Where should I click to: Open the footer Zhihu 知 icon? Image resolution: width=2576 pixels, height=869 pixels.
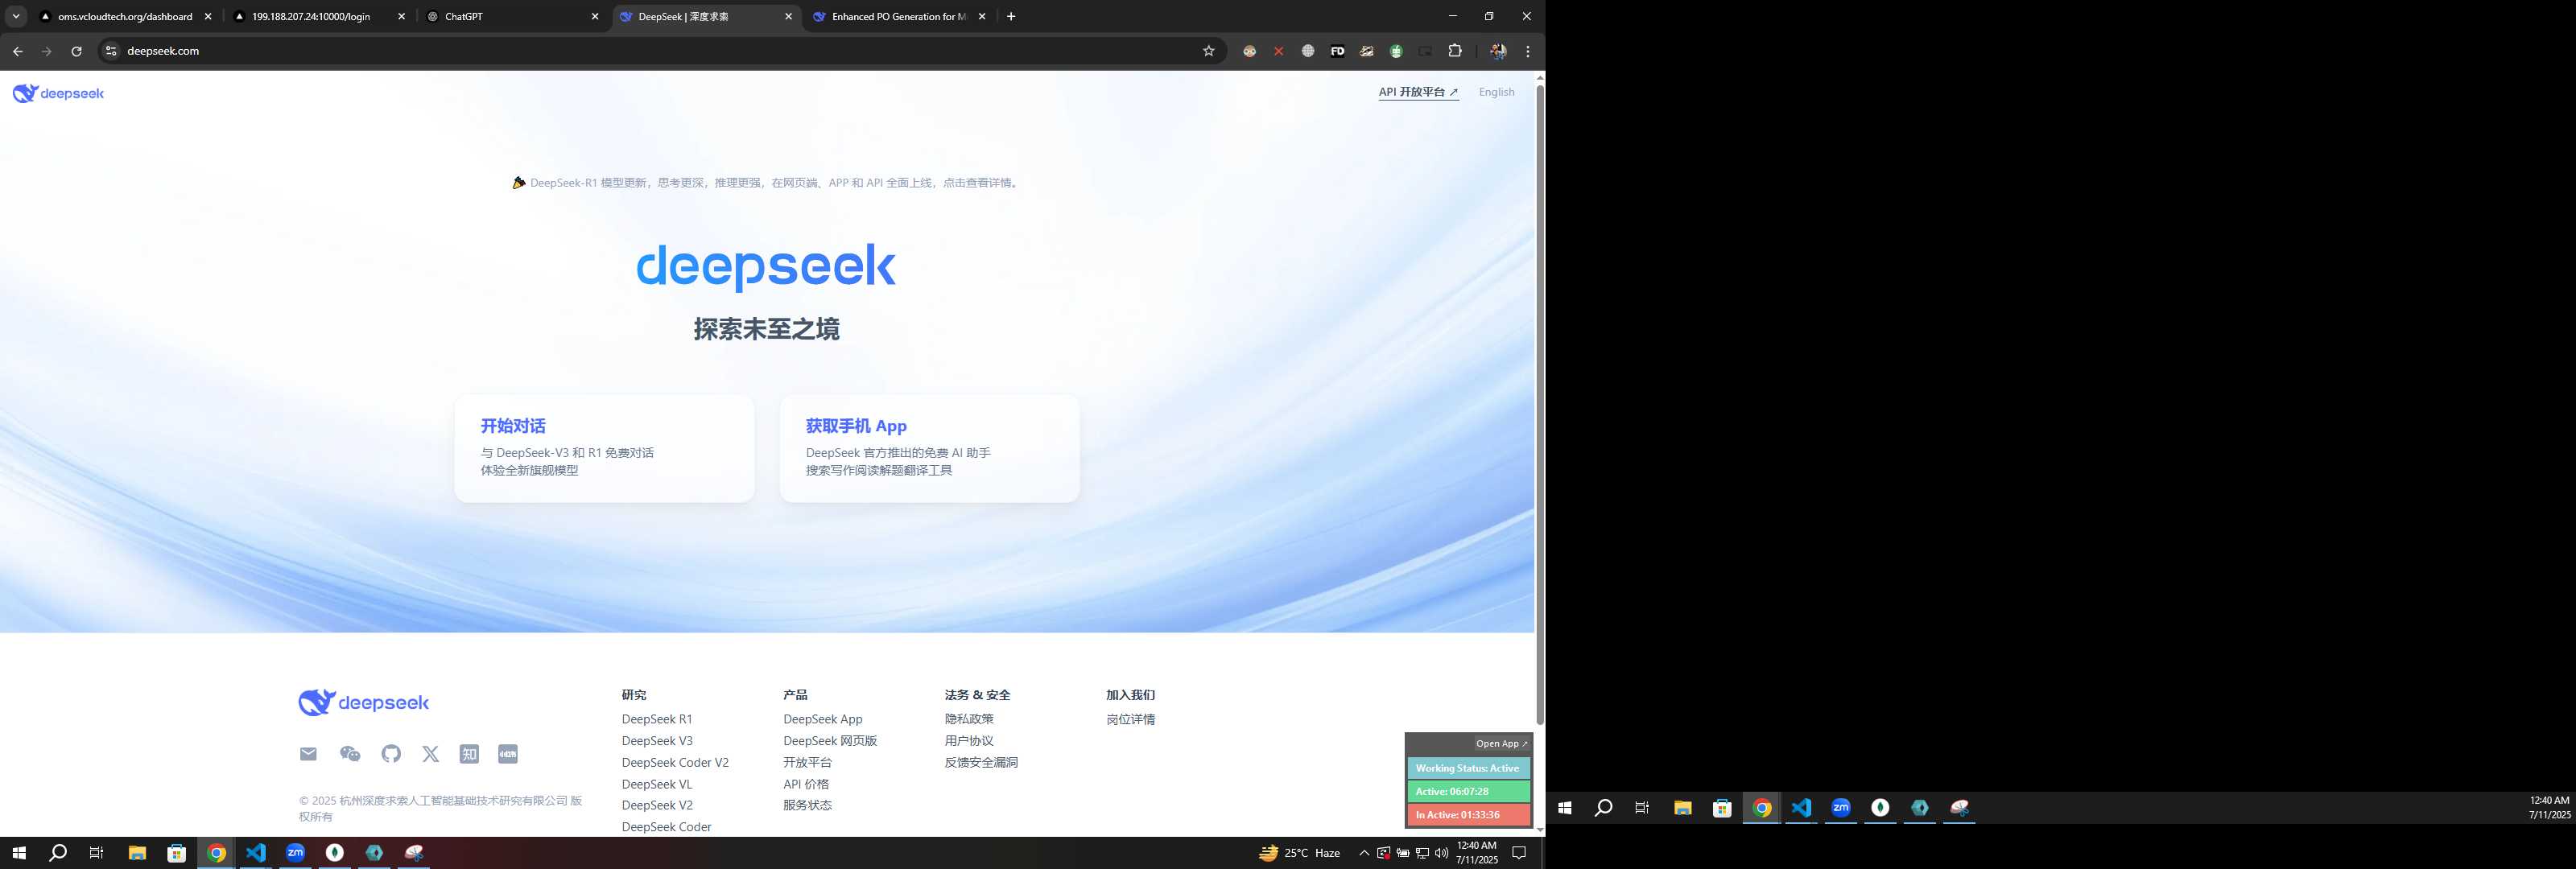(x=469, y=754)
